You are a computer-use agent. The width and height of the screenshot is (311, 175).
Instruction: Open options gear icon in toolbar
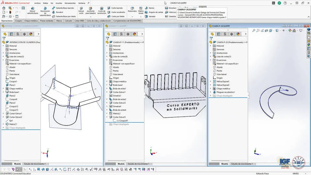pos(10,17)
